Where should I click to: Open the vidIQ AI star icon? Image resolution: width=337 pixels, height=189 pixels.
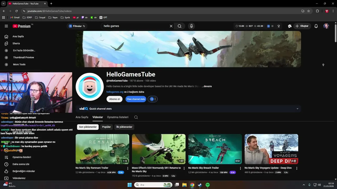[x=290, y=26]
